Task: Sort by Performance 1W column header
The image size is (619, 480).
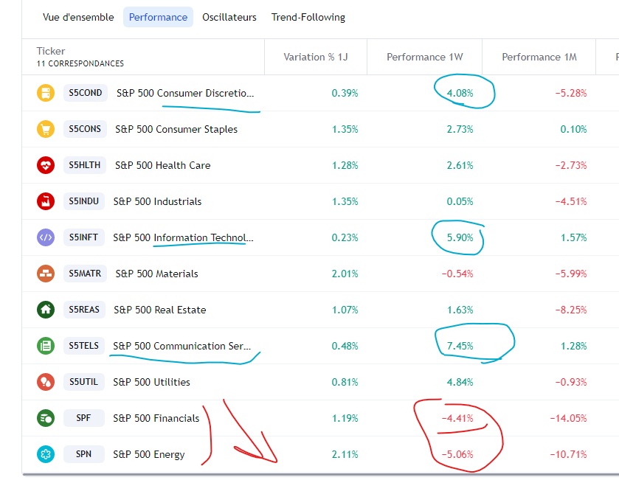Action: pos(424,57)
